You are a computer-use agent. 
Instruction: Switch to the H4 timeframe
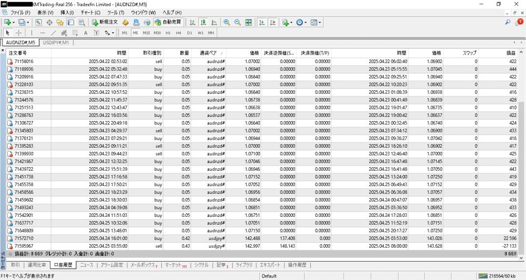(178, 33)
